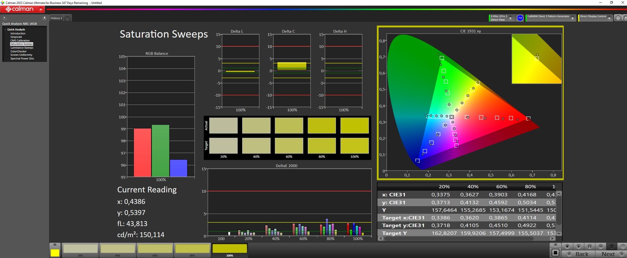Click the blue 715 meter badge

point(520,18)
